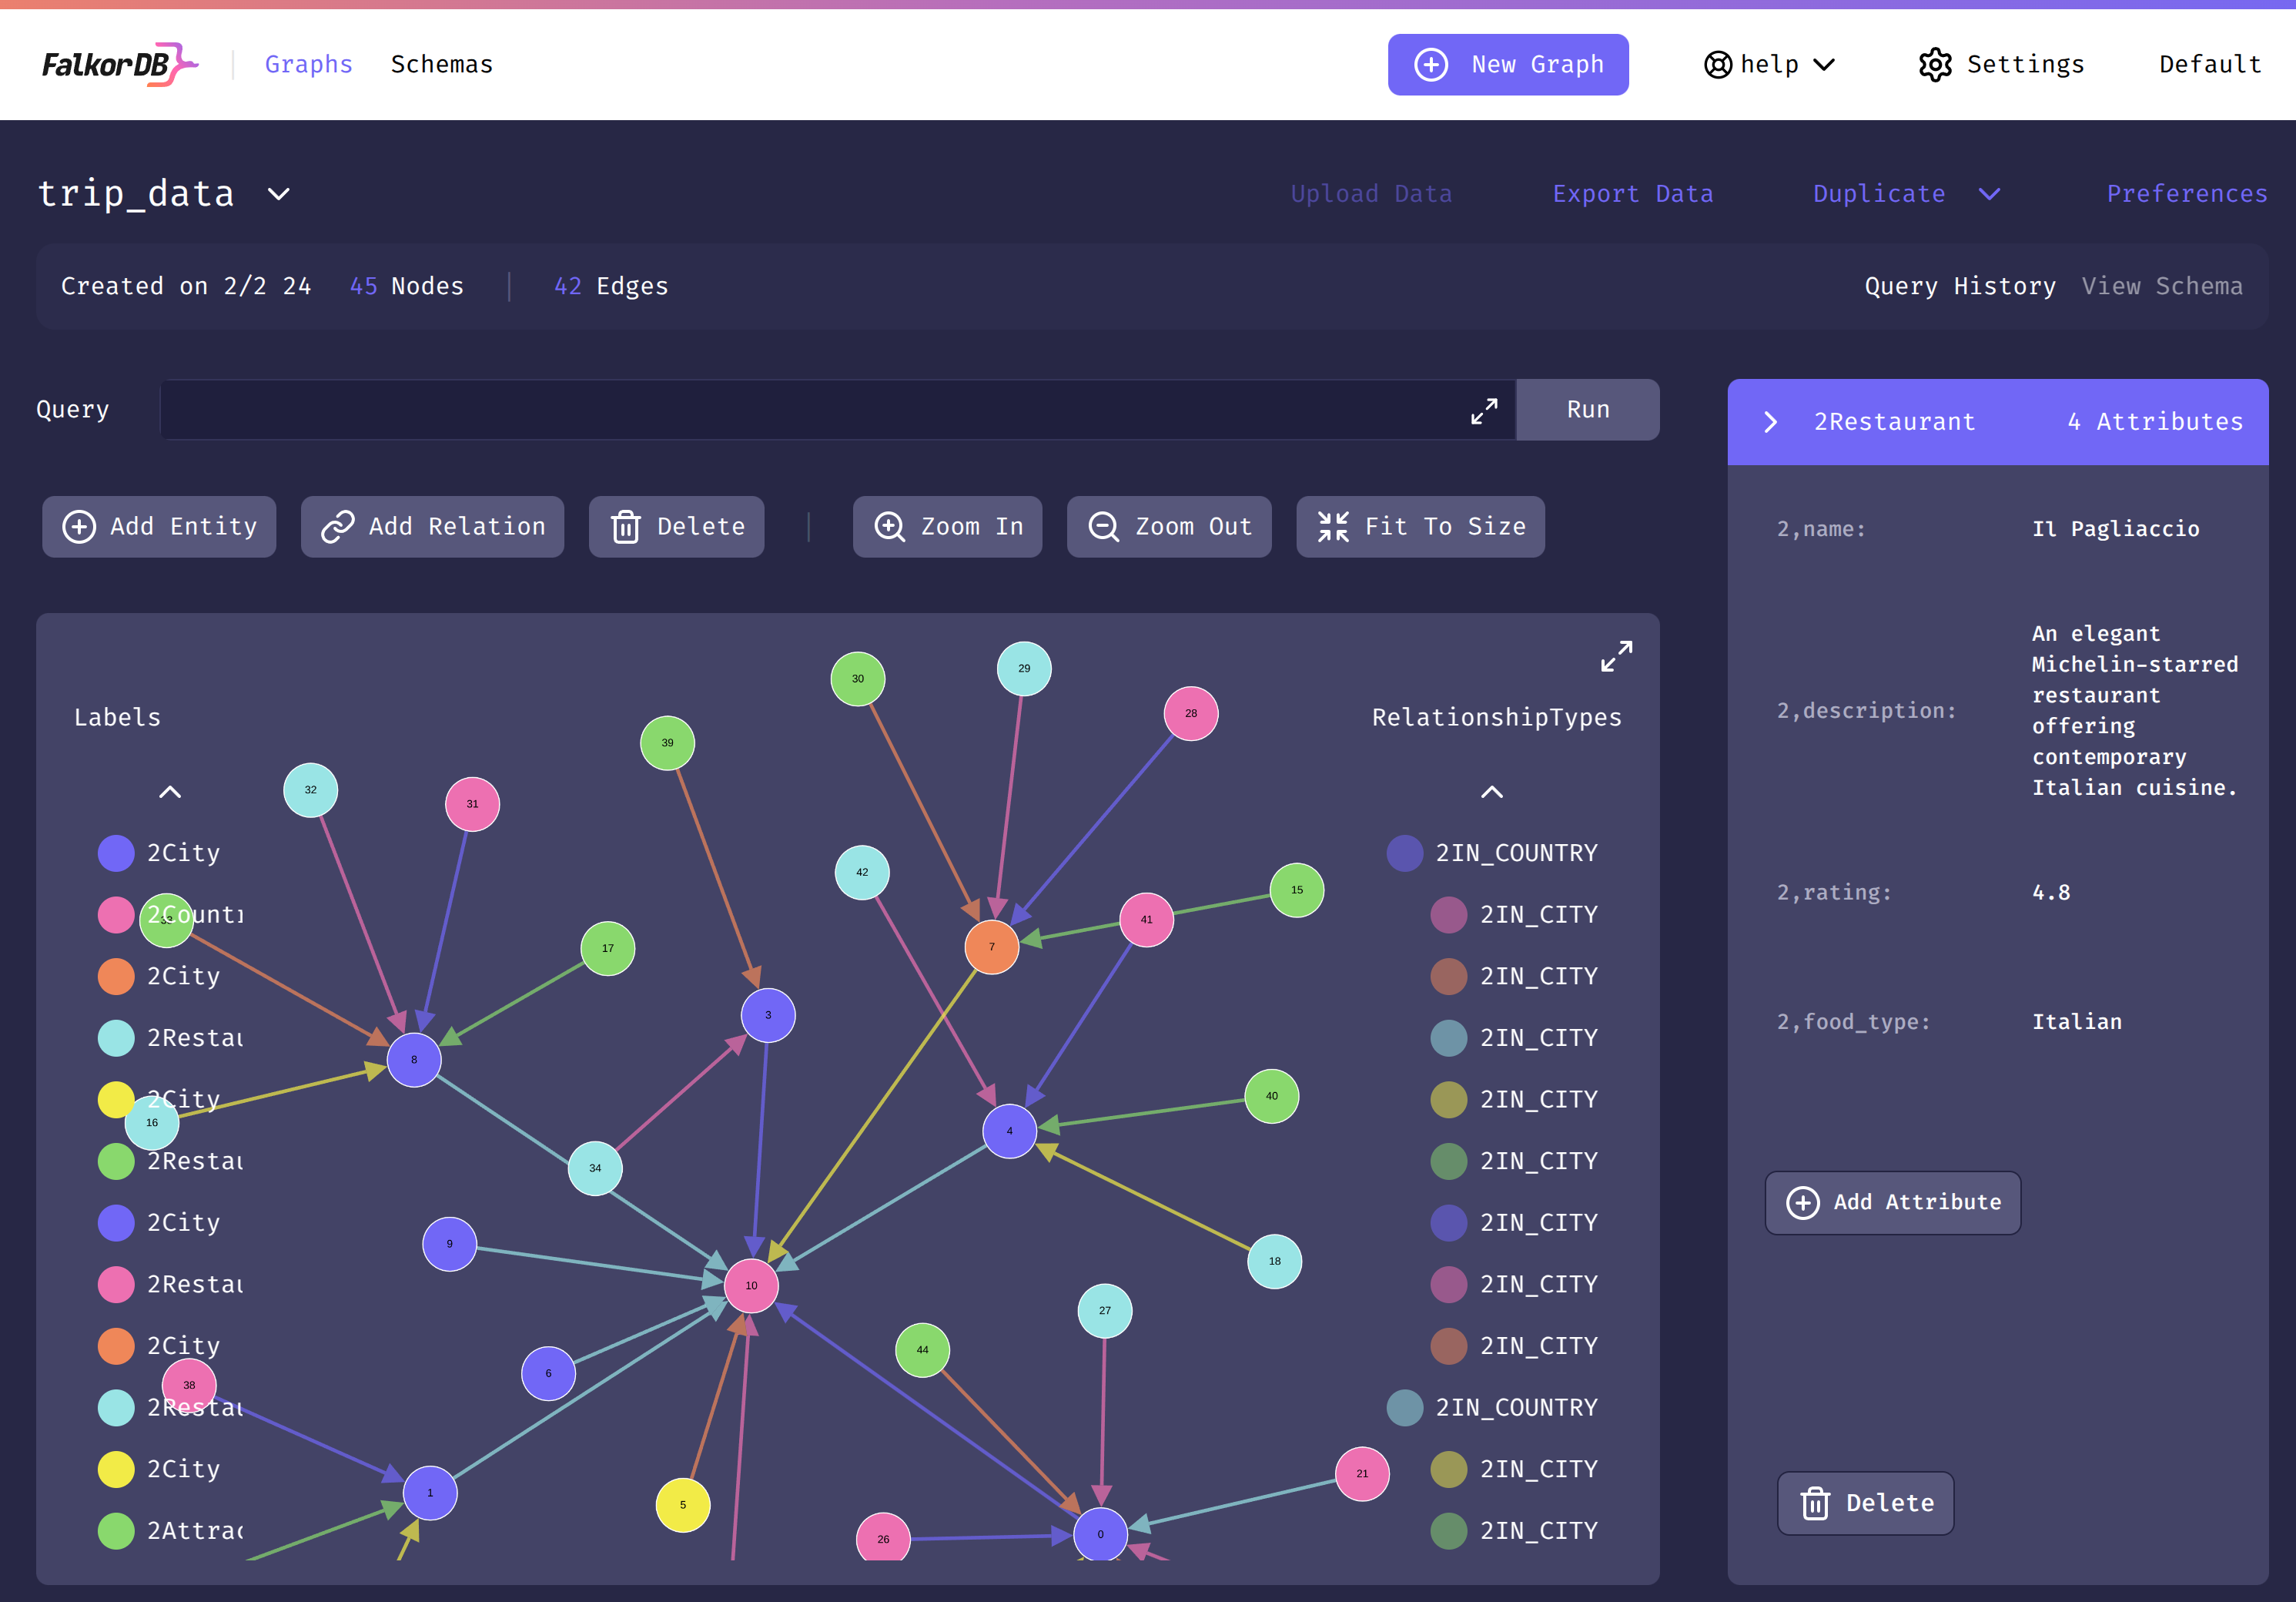Expand the trip_data graph selector
This screenshot has width=2296, height=1602.
coord(279,194)
